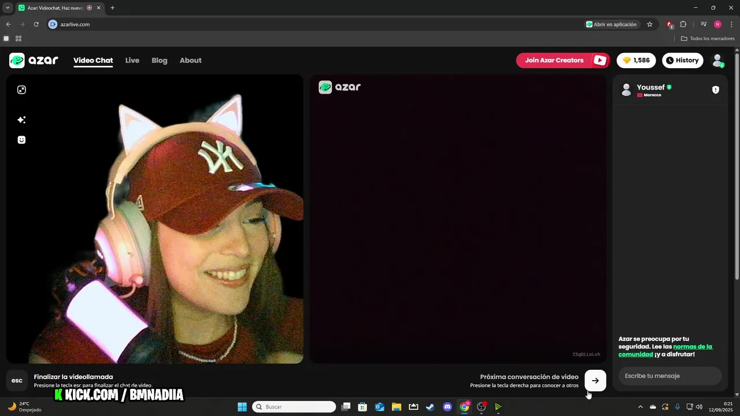740x416 pixels.
Task: Click browser back arrow
Action: pos(8,24)
